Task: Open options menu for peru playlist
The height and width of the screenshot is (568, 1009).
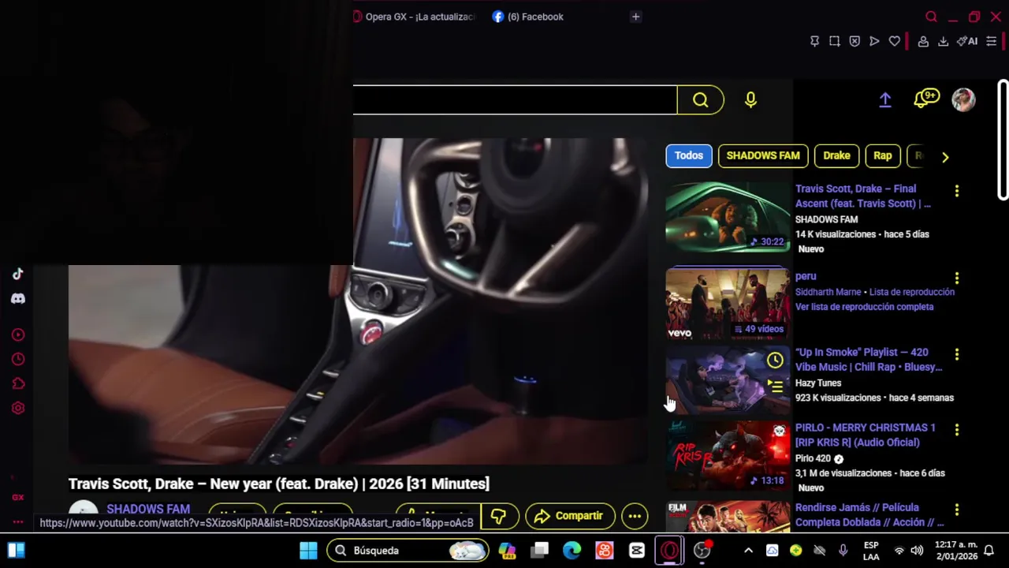Action: click(x=956, y=278)
